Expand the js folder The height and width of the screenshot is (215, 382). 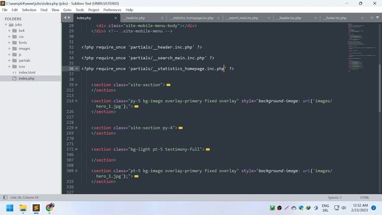tap(10, 54)
